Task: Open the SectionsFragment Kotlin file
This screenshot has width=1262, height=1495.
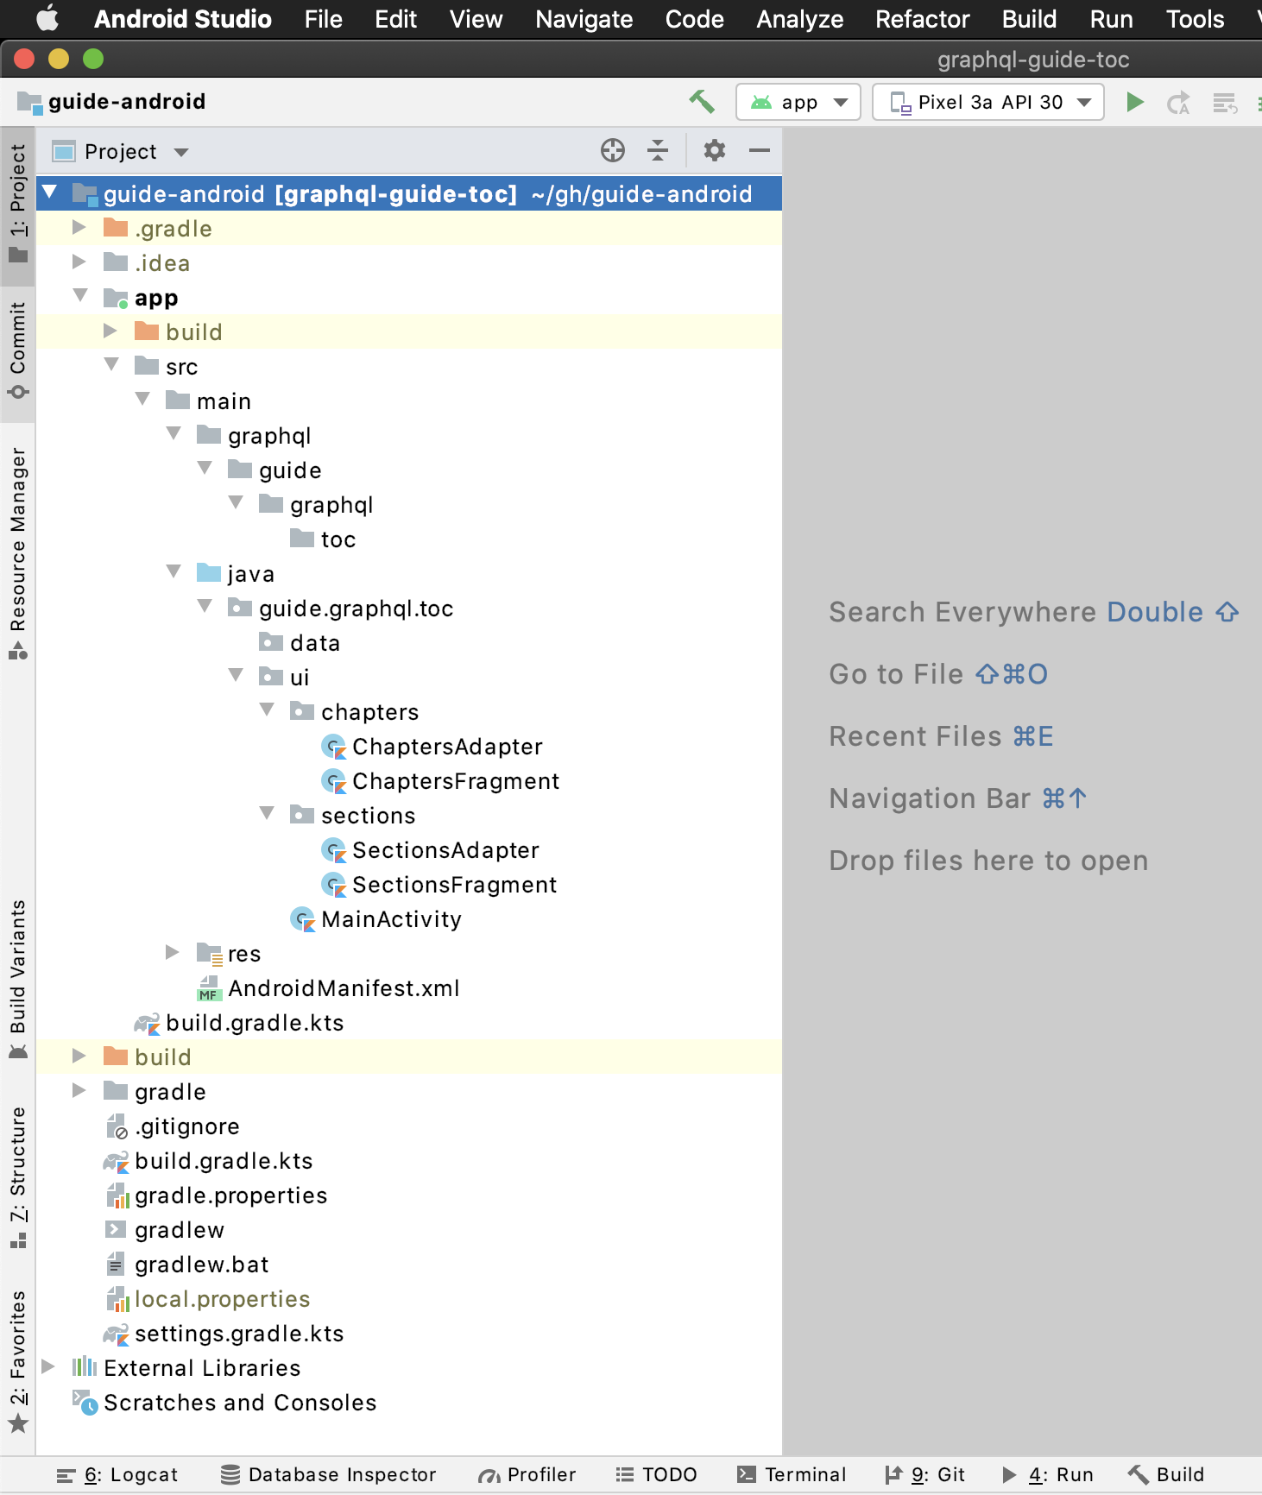Action: (439, 885)
